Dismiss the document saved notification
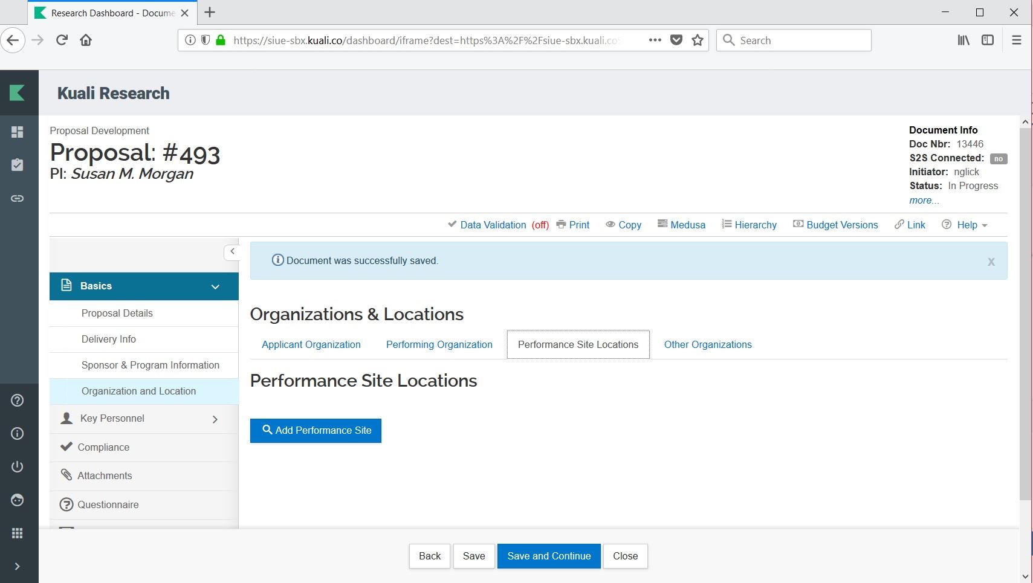Image resolution: width=1033 pixels, height=583 pixels. 991,262
